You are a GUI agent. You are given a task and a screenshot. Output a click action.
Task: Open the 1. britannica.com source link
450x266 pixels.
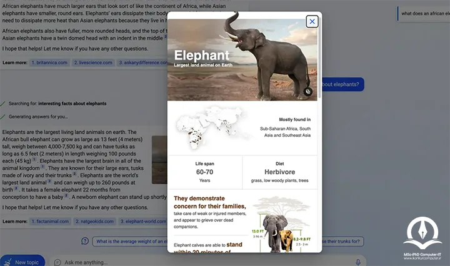click(x=49, y=62)
